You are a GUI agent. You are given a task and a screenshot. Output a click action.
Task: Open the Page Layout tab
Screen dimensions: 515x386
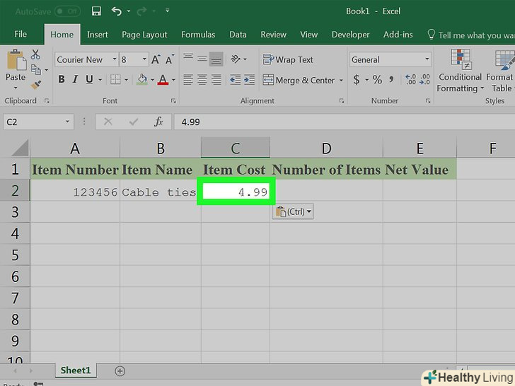[144, 35]
